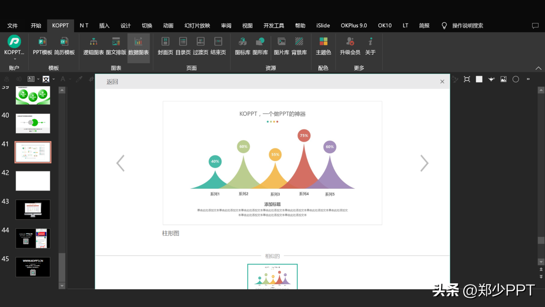Open 图形库 shape library

pyautogui.click(x=260, y=46)
